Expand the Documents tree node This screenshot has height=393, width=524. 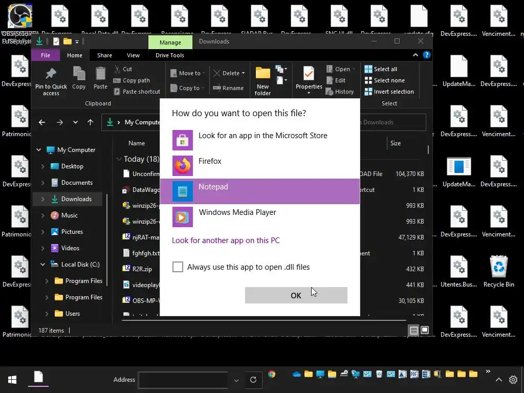coord(42,183)
